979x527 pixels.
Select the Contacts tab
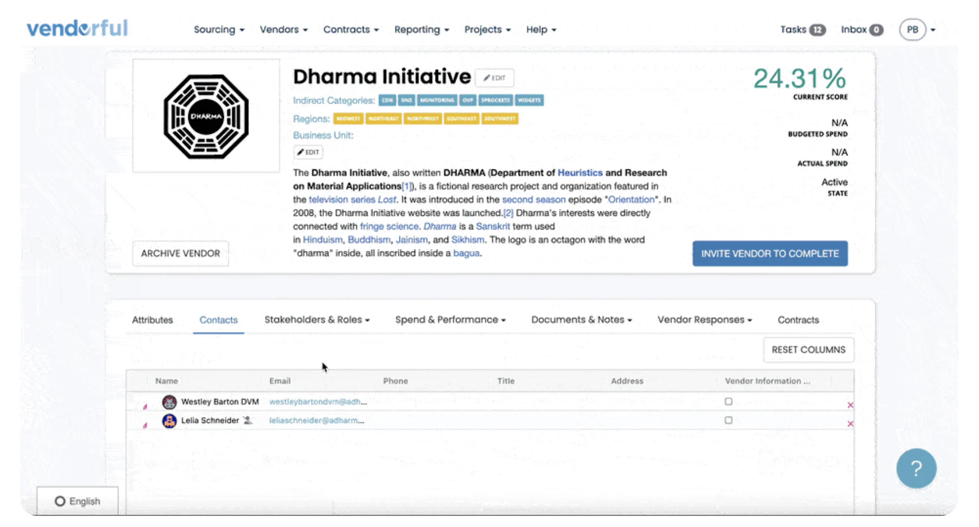pos(219,320)
